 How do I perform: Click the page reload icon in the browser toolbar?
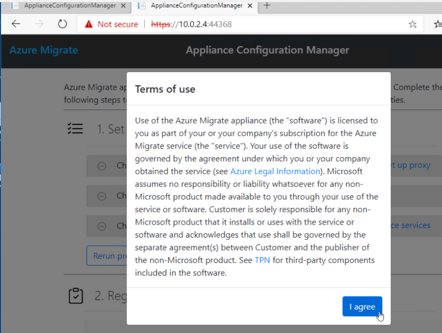point(62,24)
